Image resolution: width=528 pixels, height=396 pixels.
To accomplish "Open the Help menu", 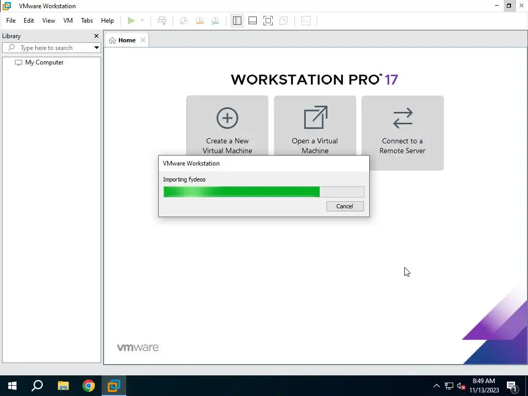I will tap(107, 21).
